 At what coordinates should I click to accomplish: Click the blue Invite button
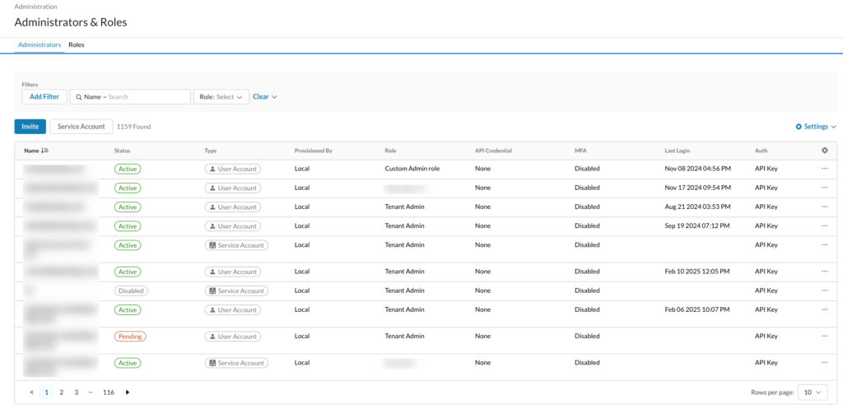pyautogui.click(x=30, y=127)
